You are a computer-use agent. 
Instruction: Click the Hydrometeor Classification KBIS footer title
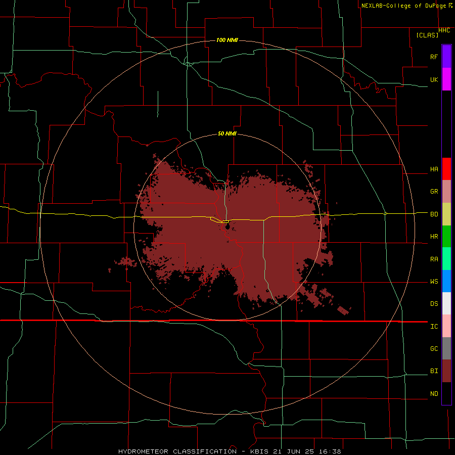click(x=230, y=451)
